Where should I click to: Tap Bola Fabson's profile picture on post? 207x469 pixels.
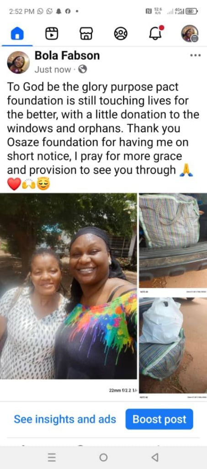(x=18, y=62)
